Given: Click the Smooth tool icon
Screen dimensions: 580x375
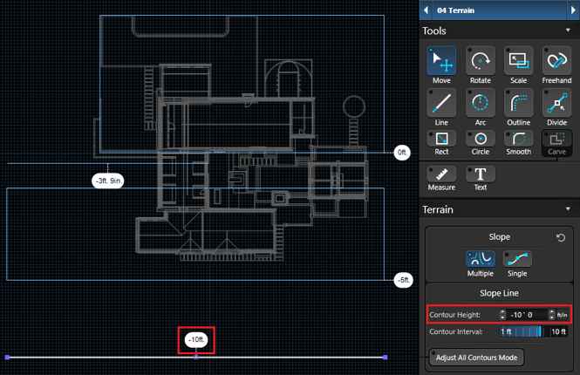Looking at the screenshot, I should 518,139.
